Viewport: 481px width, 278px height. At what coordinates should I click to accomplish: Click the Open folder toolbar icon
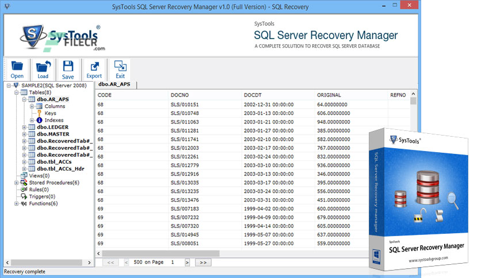[x=17, y=66]
